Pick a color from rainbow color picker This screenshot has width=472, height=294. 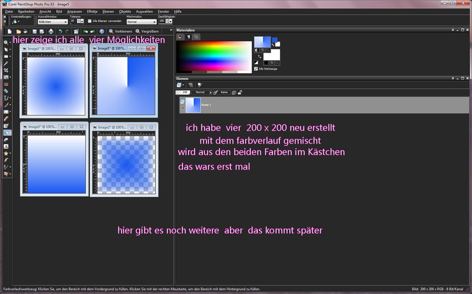click(214, 56)
